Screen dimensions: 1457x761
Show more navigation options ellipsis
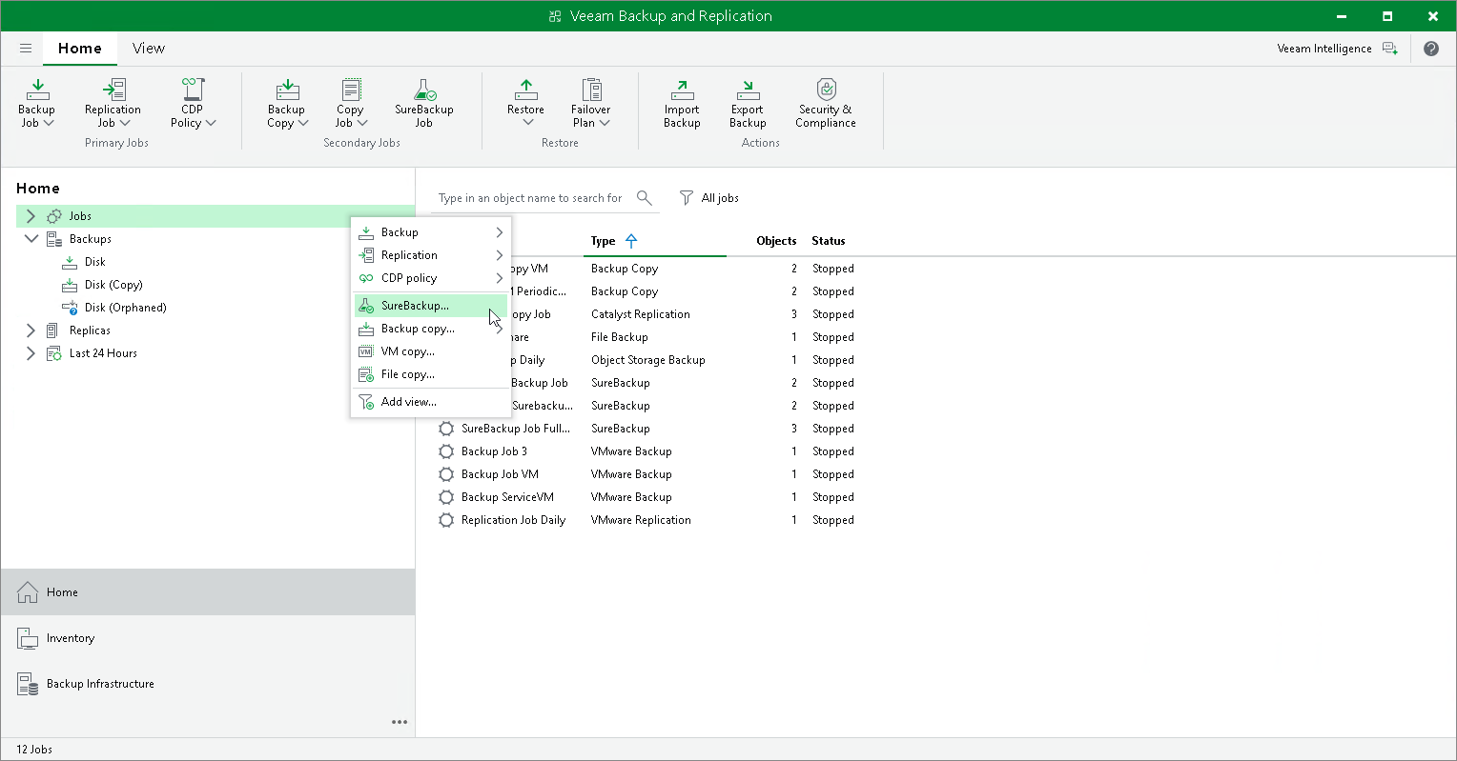[x=400, y=722]
